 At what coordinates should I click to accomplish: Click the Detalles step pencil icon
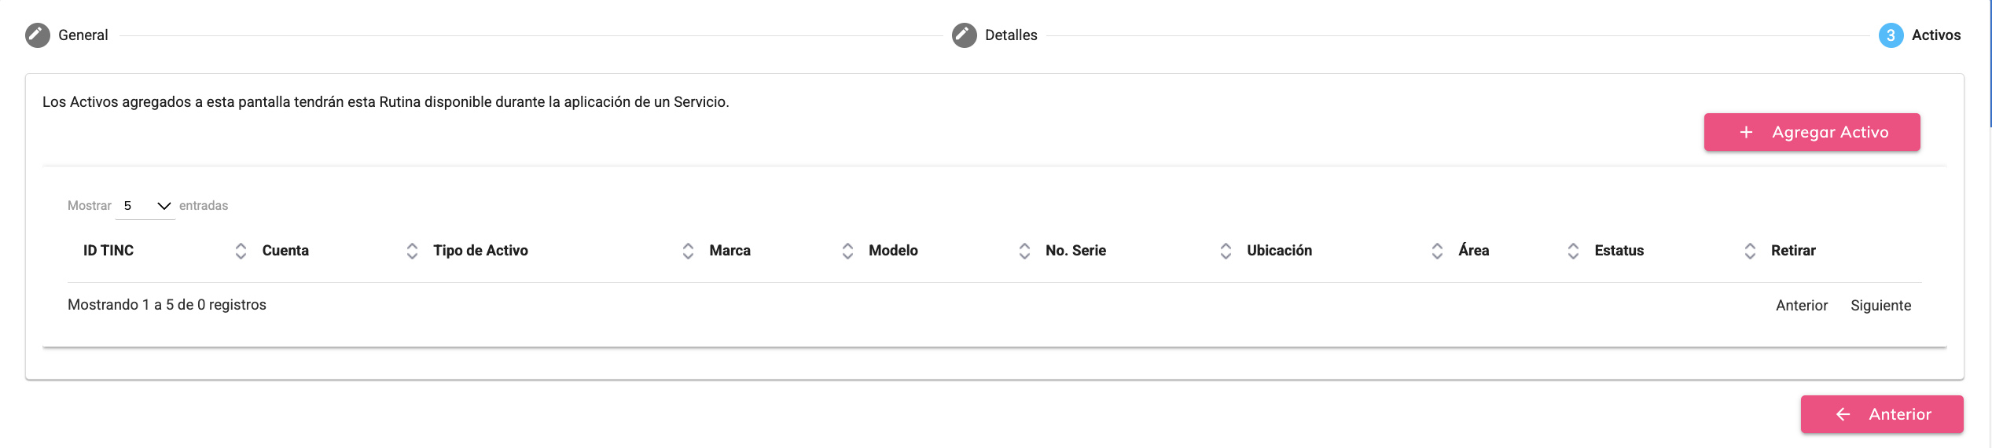(964, 35)
